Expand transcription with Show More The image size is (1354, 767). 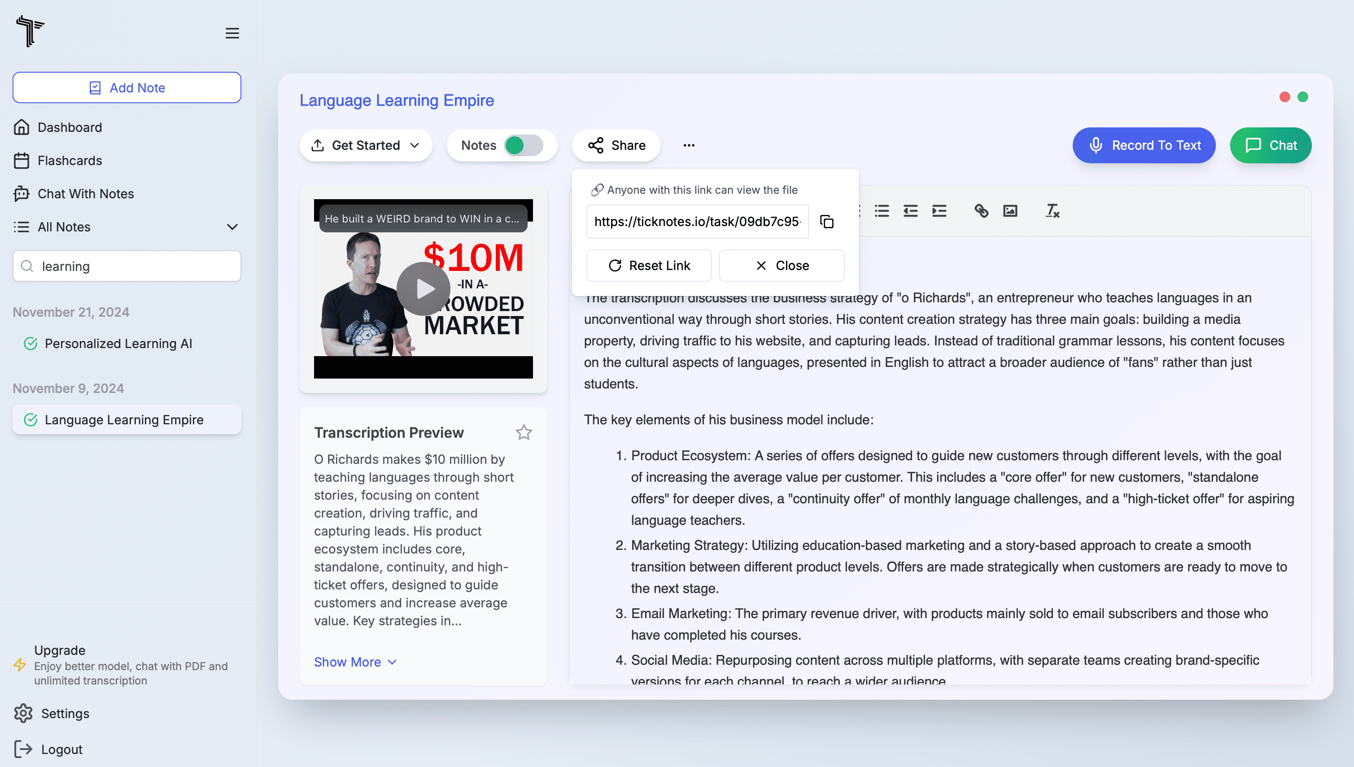pyautogui.click(x=356, y=662)
